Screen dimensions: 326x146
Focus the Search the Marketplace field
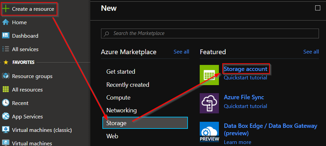[210, 33]
